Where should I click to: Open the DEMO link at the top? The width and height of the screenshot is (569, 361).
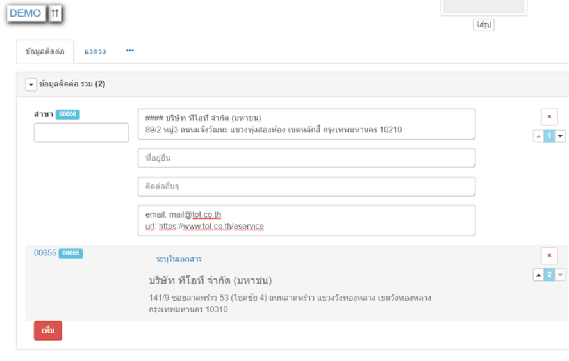tap(26, 13)
